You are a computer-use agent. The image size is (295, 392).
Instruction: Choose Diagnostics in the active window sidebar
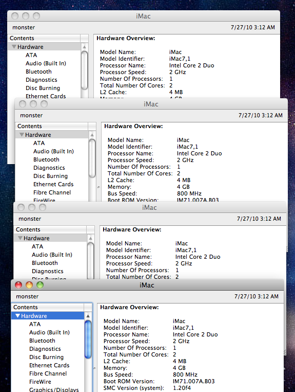tap(45, 349)
